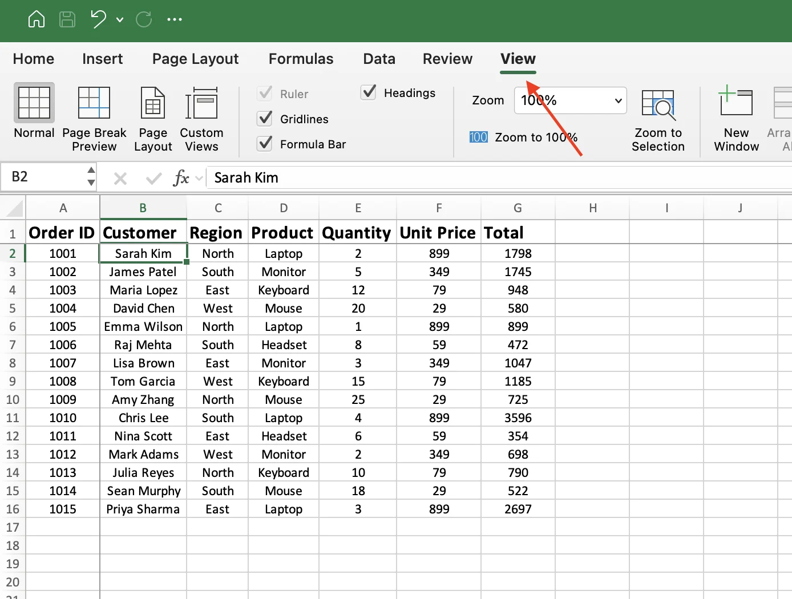Expand the Undo history dropdown
The width and height of the screenshot is (792, 599).
(x=120, y=19)
